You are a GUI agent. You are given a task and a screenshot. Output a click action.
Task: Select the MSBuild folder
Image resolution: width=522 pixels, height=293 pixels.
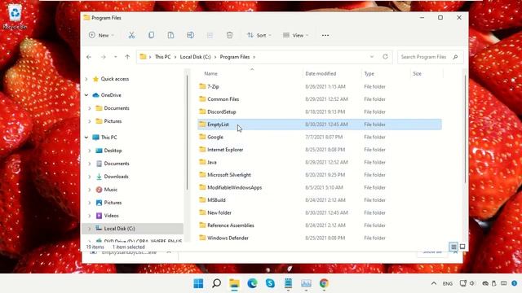click(x=320, y=200)
